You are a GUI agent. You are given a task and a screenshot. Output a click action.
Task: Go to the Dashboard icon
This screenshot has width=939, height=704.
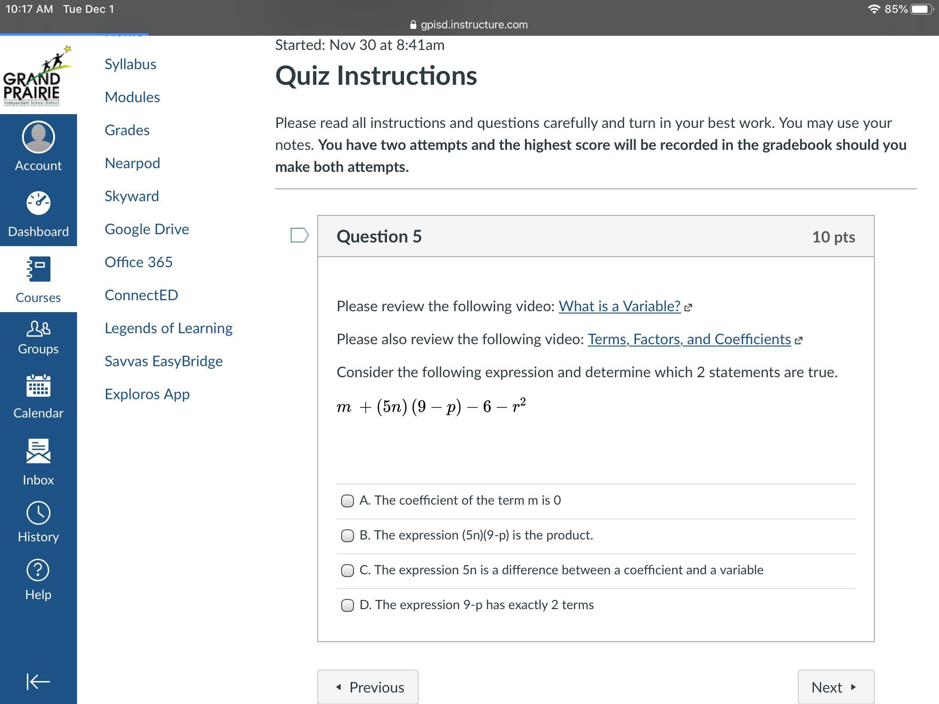click(39, 203)
